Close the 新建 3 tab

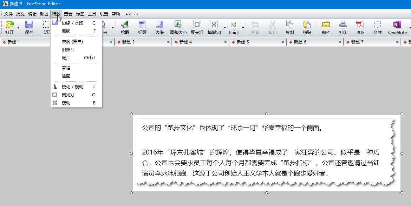[168, 42]
